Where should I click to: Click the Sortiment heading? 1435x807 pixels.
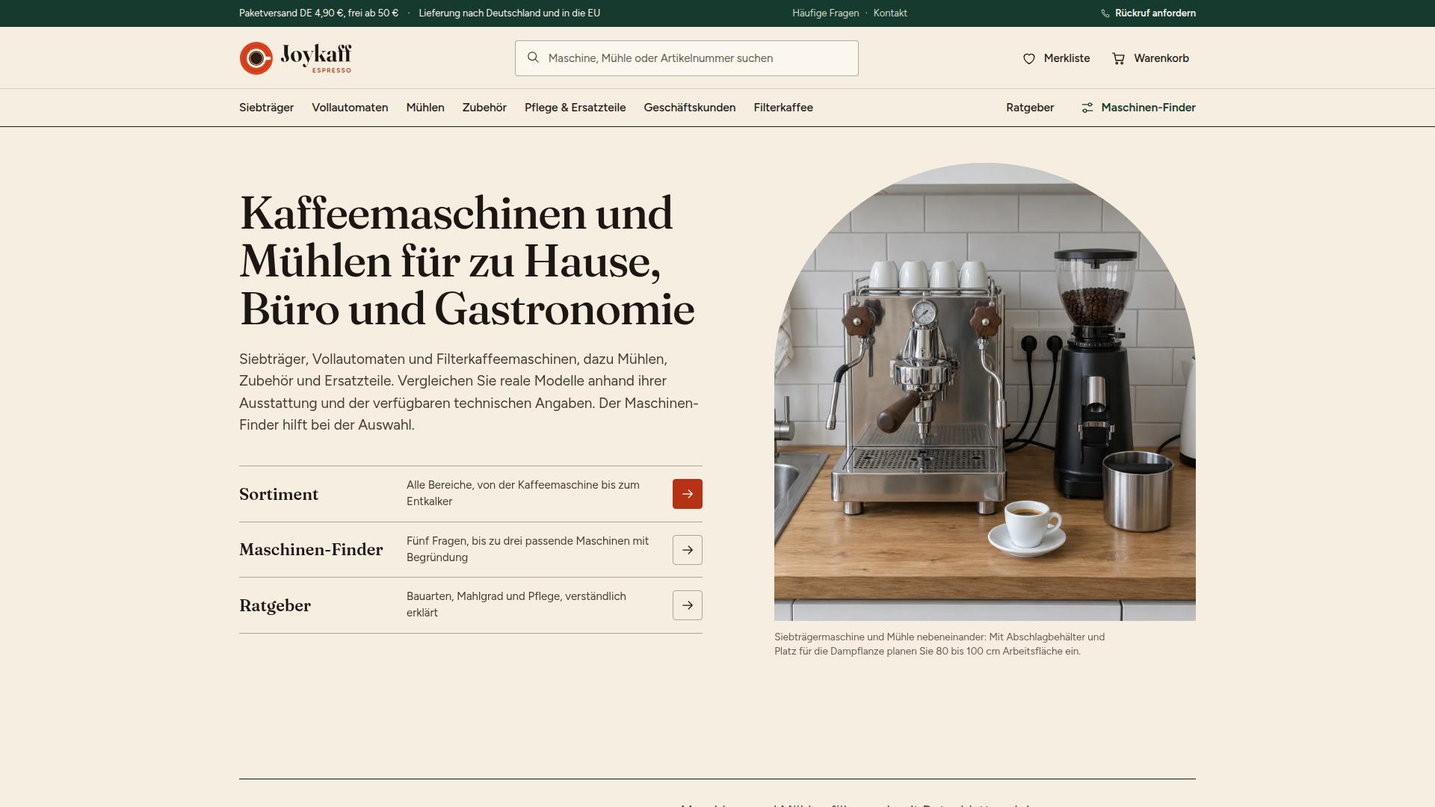pyautogui.click(x=279, y=494)
